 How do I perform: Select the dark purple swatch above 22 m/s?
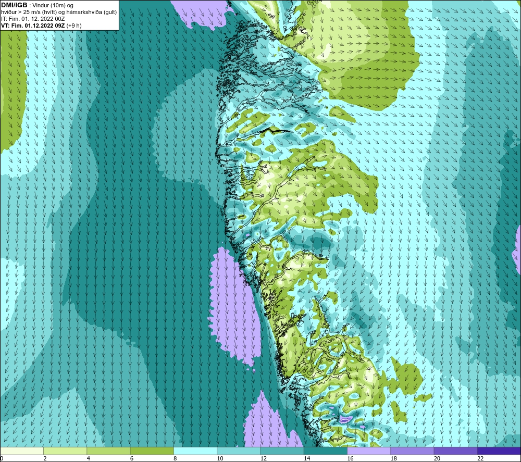click(499, 451)
